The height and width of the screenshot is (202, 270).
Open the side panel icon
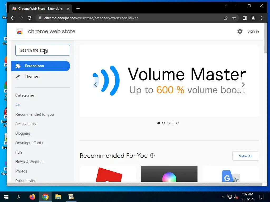pos(244,18)
